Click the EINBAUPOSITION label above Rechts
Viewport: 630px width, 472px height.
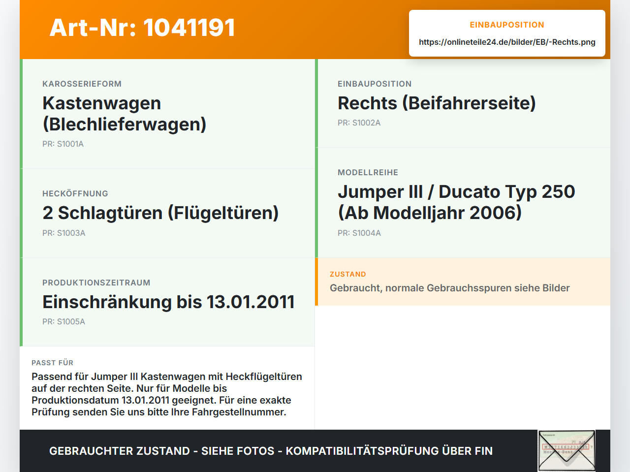click(x=375, y=84)
